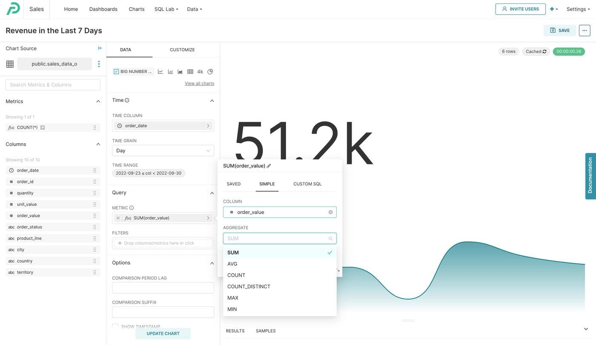Open the Customize tab
This screenshot has width=596, height=345.
pos(182,50)
